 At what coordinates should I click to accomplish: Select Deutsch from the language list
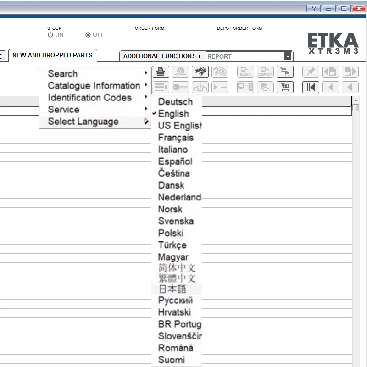(176, 101)
